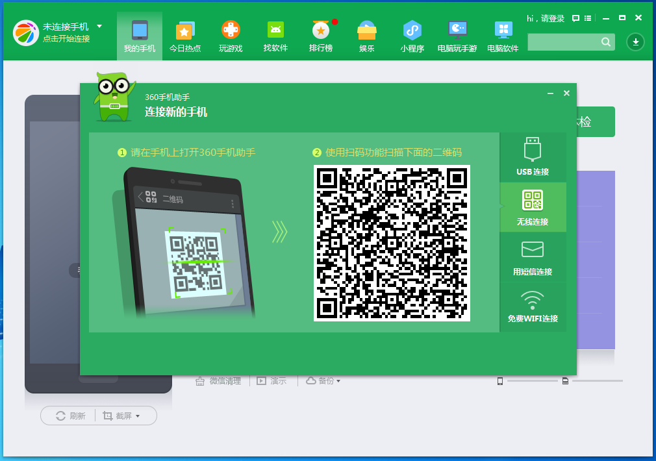Click hi, 请登录 login link
This screenshot has height=461, width=656.
pos(546,18)
